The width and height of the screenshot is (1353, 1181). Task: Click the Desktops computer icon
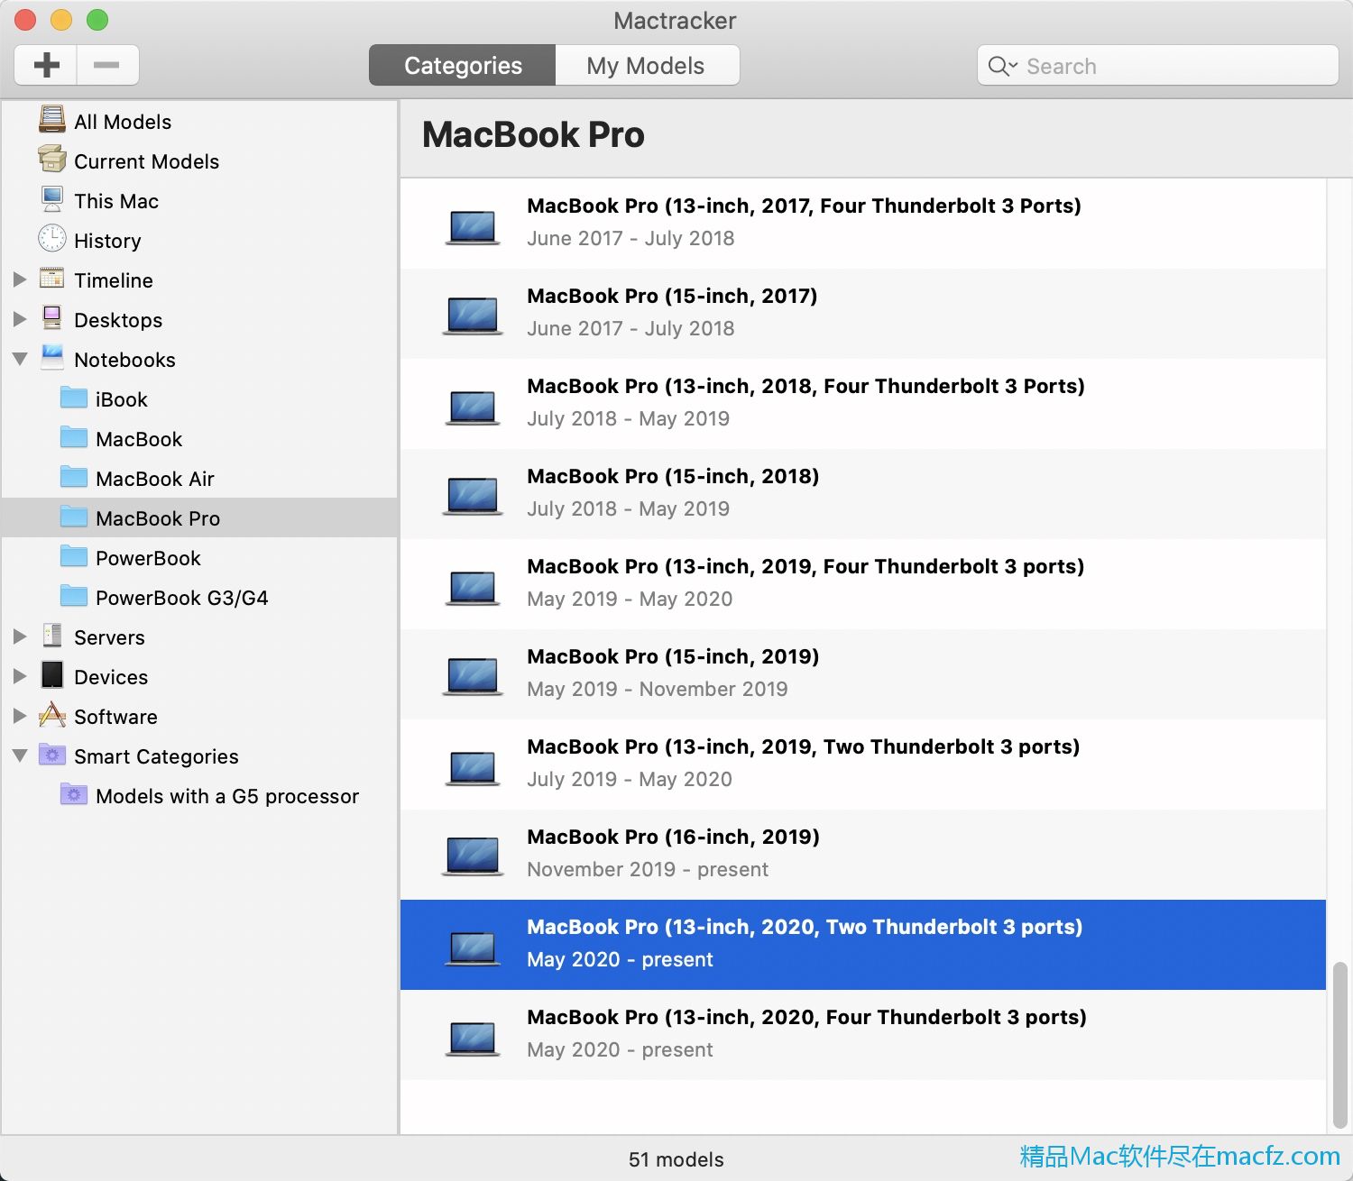(x=52, y=318)
